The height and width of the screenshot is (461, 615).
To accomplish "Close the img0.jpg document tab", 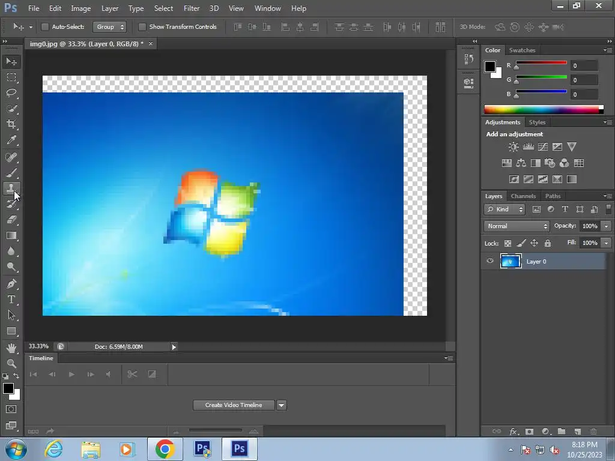I will coord(151,43).
